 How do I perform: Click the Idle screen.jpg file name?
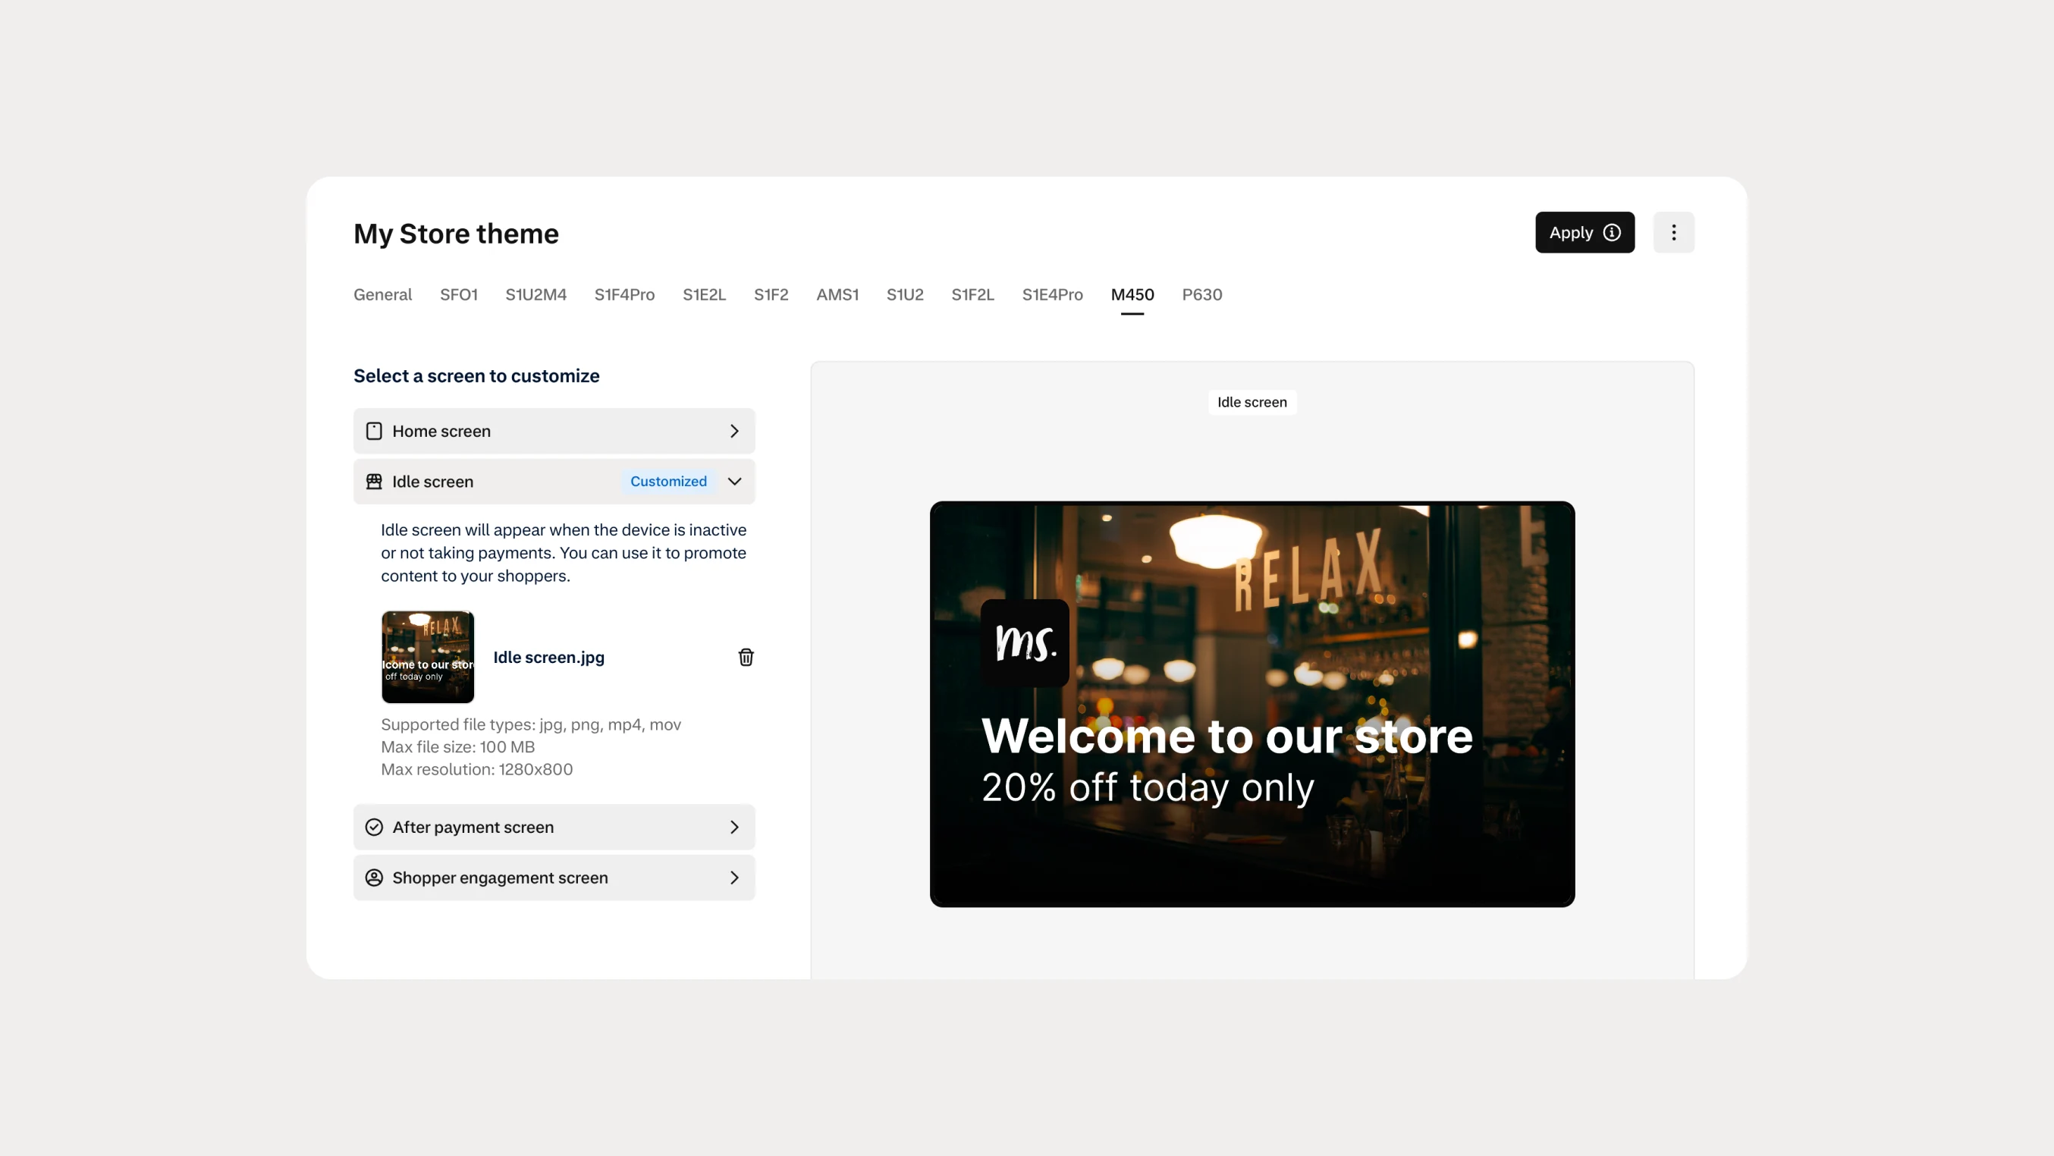click(x=548, y=657)
